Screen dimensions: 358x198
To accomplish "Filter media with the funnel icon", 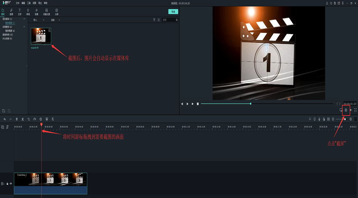I will pos(154,20).
